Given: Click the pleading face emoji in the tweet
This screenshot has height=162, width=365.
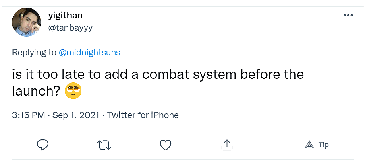Looking at the screenshot, I should pos(73,92).
